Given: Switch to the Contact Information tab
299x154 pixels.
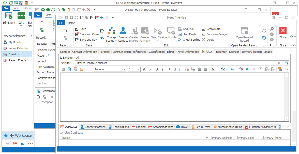Looking at the screenshot, I should coord(85,52).
